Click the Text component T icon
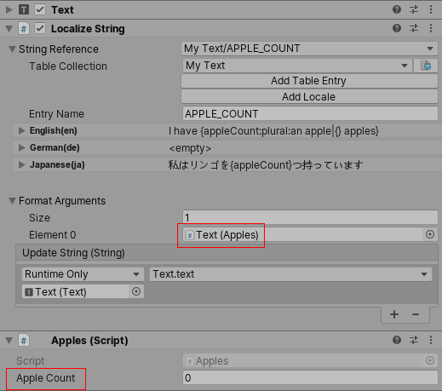 click(x=24, y=10)
